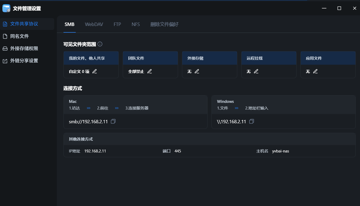The width and height of the screenshot is (360, 206).
Task: Click the \\192.168.2.11 address text
Action: click(x=231, y=122)
